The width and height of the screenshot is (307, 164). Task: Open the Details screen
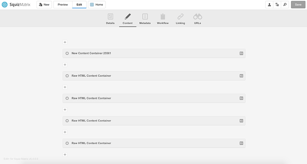pyautogui.click(x=110, y=19)
